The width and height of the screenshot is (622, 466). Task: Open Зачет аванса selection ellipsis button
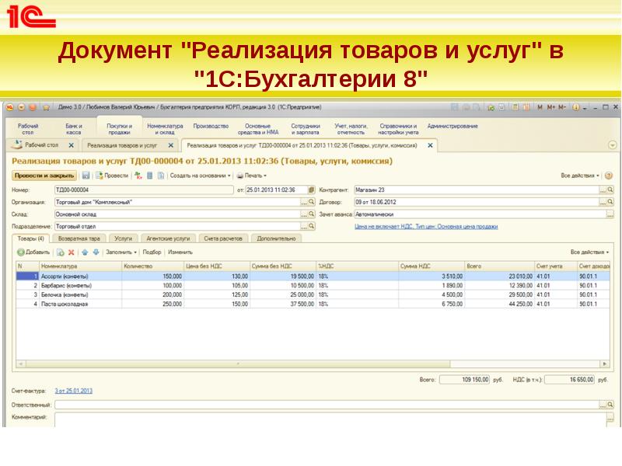coord(610,214)
